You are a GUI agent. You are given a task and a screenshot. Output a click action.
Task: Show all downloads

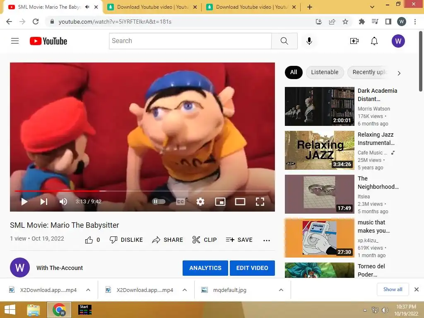[393, 289]
